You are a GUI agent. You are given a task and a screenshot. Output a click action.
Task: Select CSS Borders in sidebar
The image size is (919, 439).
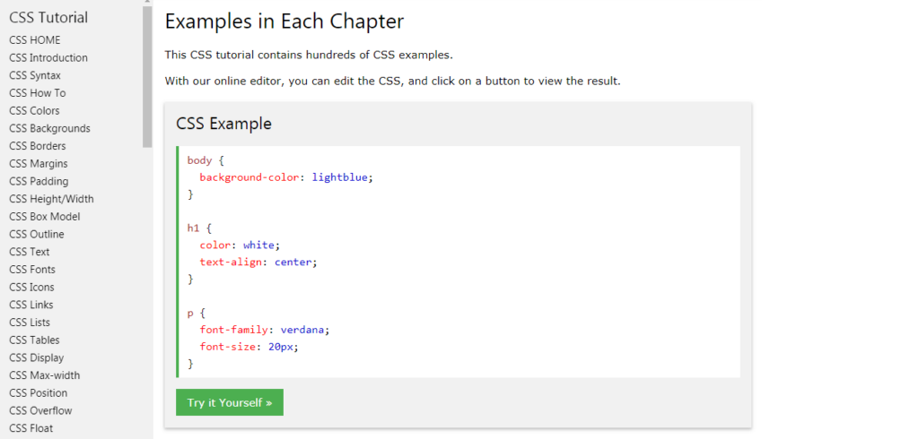[37, 146]
